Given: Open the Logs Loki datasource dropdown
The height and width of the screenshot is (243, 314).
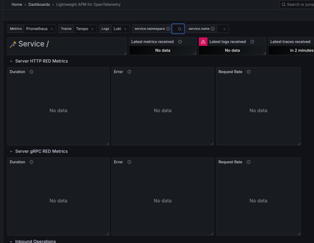Looking at the screenshot, I should click(x=120, y=29).
